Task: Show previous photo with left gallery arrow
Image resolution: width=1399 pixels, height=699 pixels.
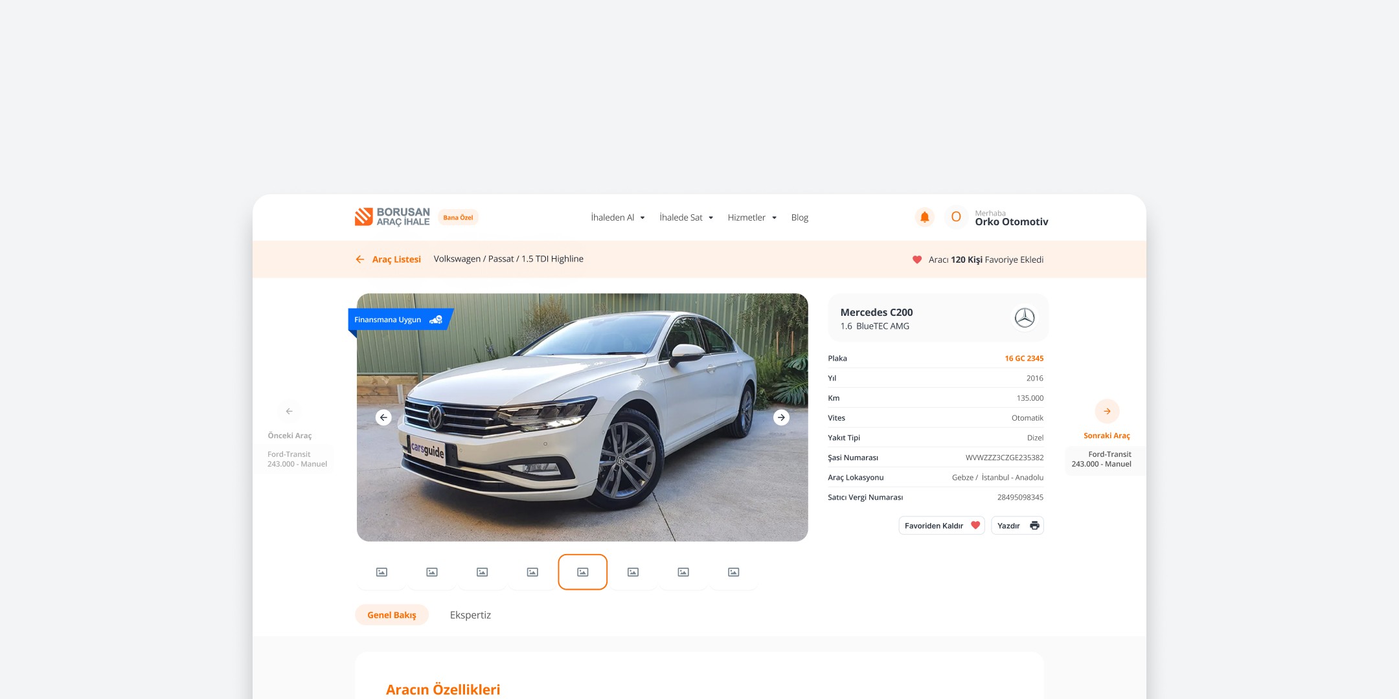Action: click(383, 417)
